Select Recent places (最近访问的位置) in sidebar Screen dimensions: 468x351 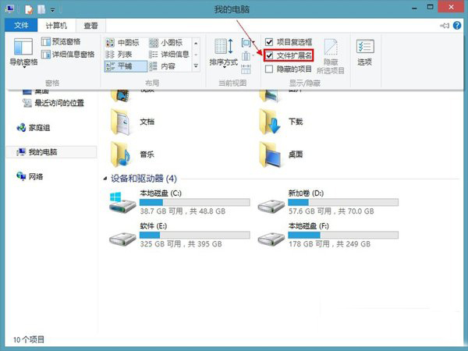[x=53, y=103]
